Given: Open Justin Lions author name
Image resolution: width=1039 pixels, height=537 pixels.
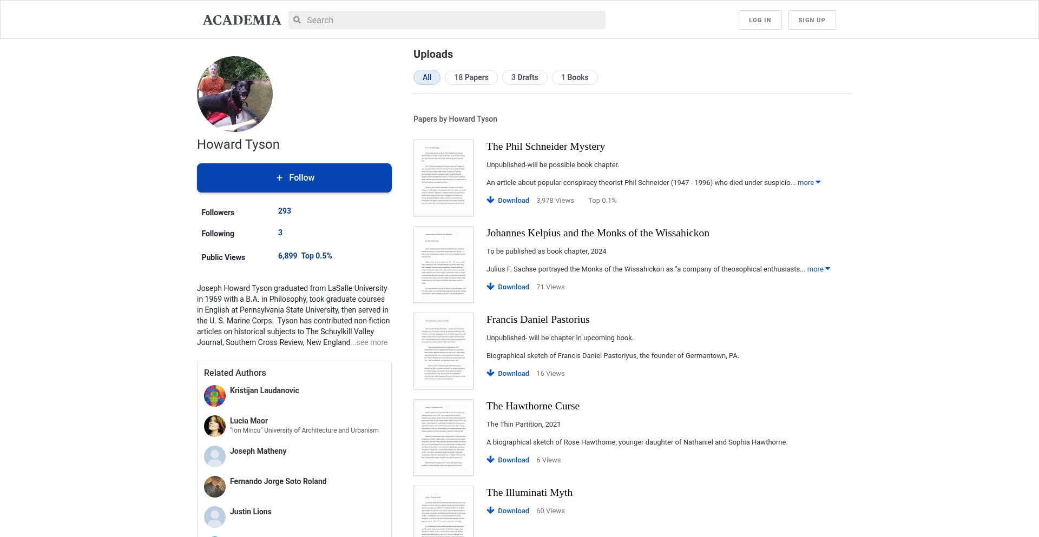Looking at the screenshot, I should click(251, 512).
